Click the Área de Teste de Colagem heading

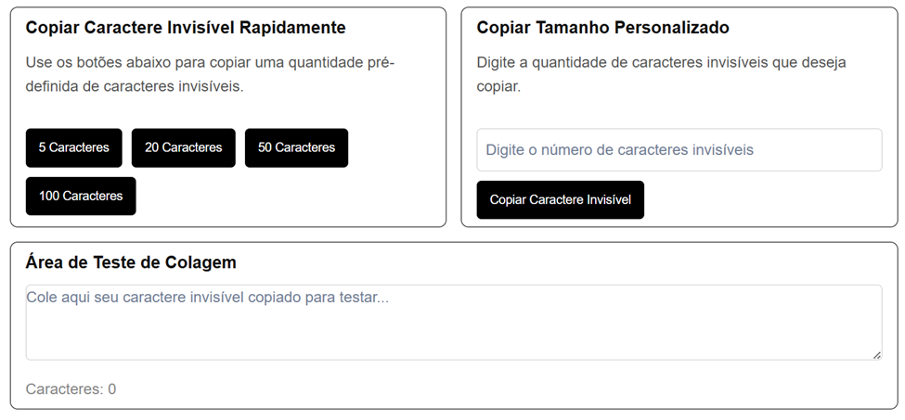pos(131,262)
